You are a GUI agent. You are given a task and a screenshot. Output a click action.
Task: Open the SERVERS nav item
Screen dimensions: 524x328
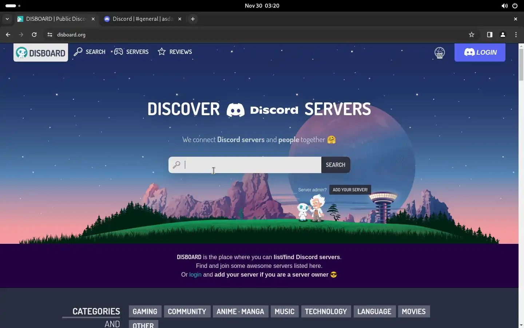pyautogui.click(x=131, y=52)
